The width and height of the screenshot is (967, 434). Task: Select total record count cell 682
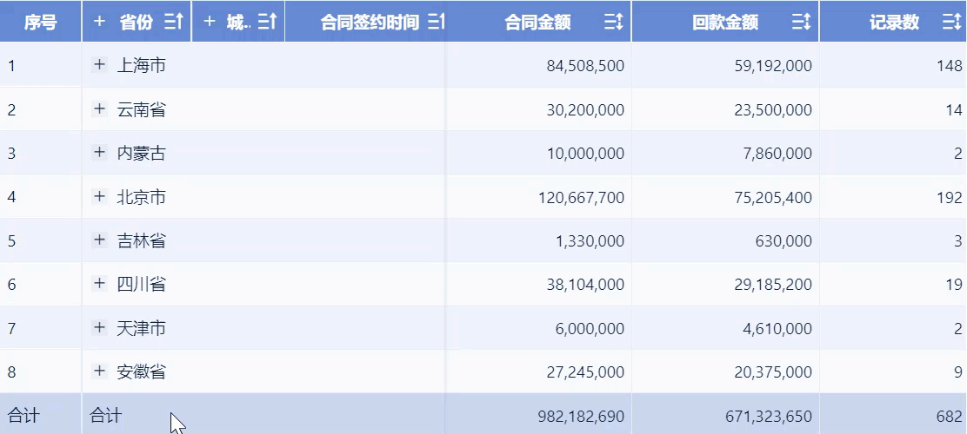pyautogui.click(x=949, y=417)
